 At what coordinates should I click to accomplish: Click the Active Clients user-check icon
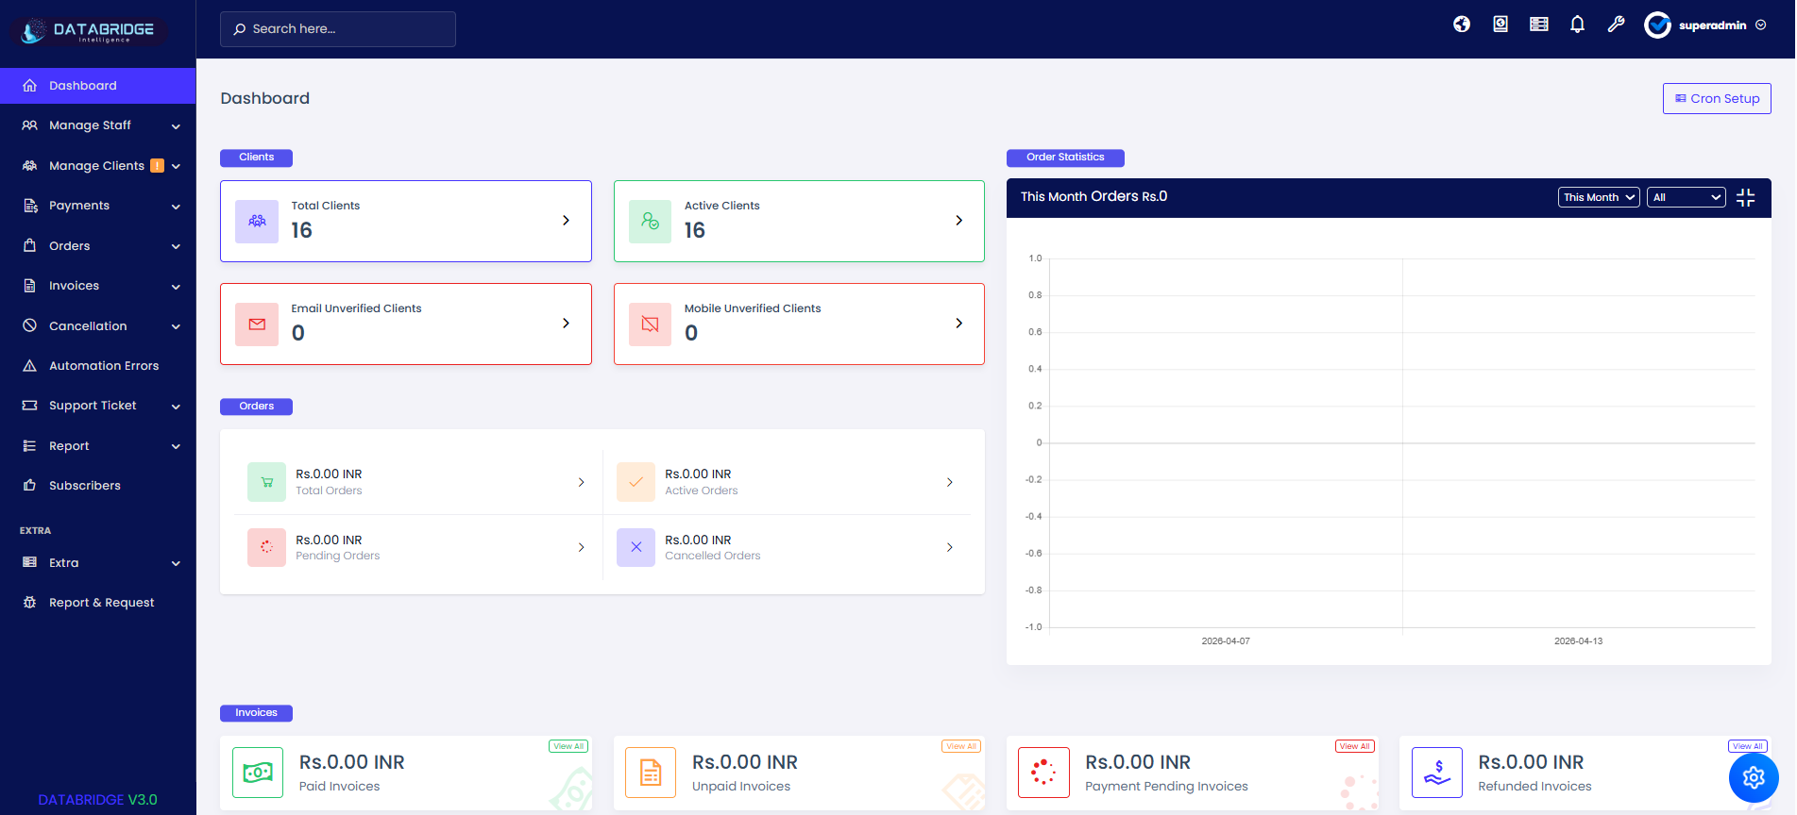[650, 221]
